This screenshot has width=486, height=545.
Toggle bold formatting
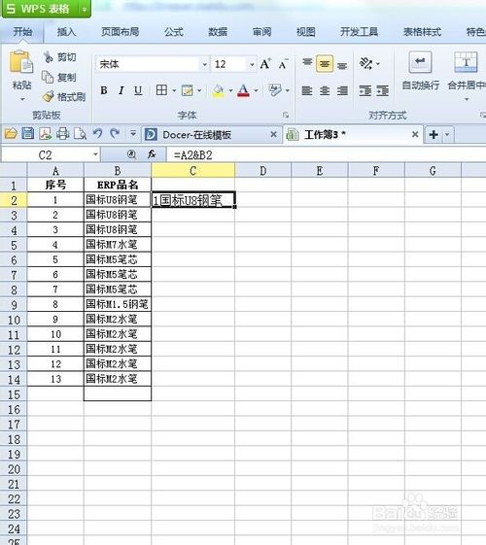(x=104, y=90)
